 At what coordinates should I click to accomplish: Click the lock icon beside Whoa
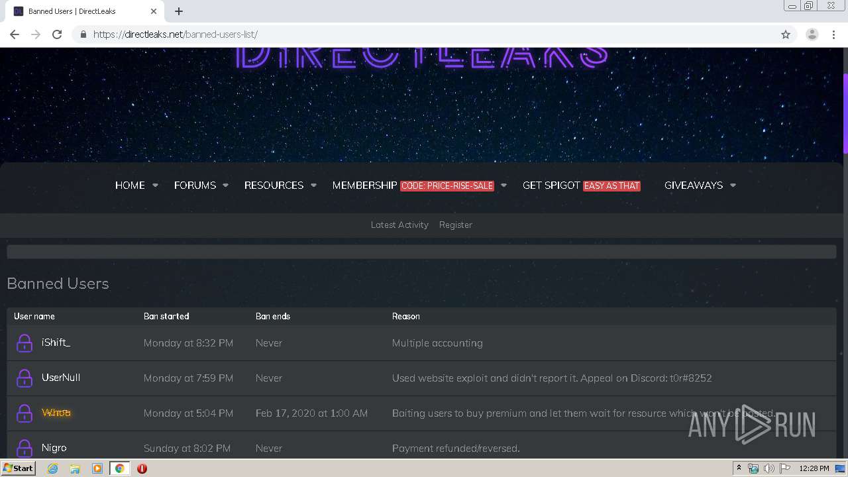(25, 413)
